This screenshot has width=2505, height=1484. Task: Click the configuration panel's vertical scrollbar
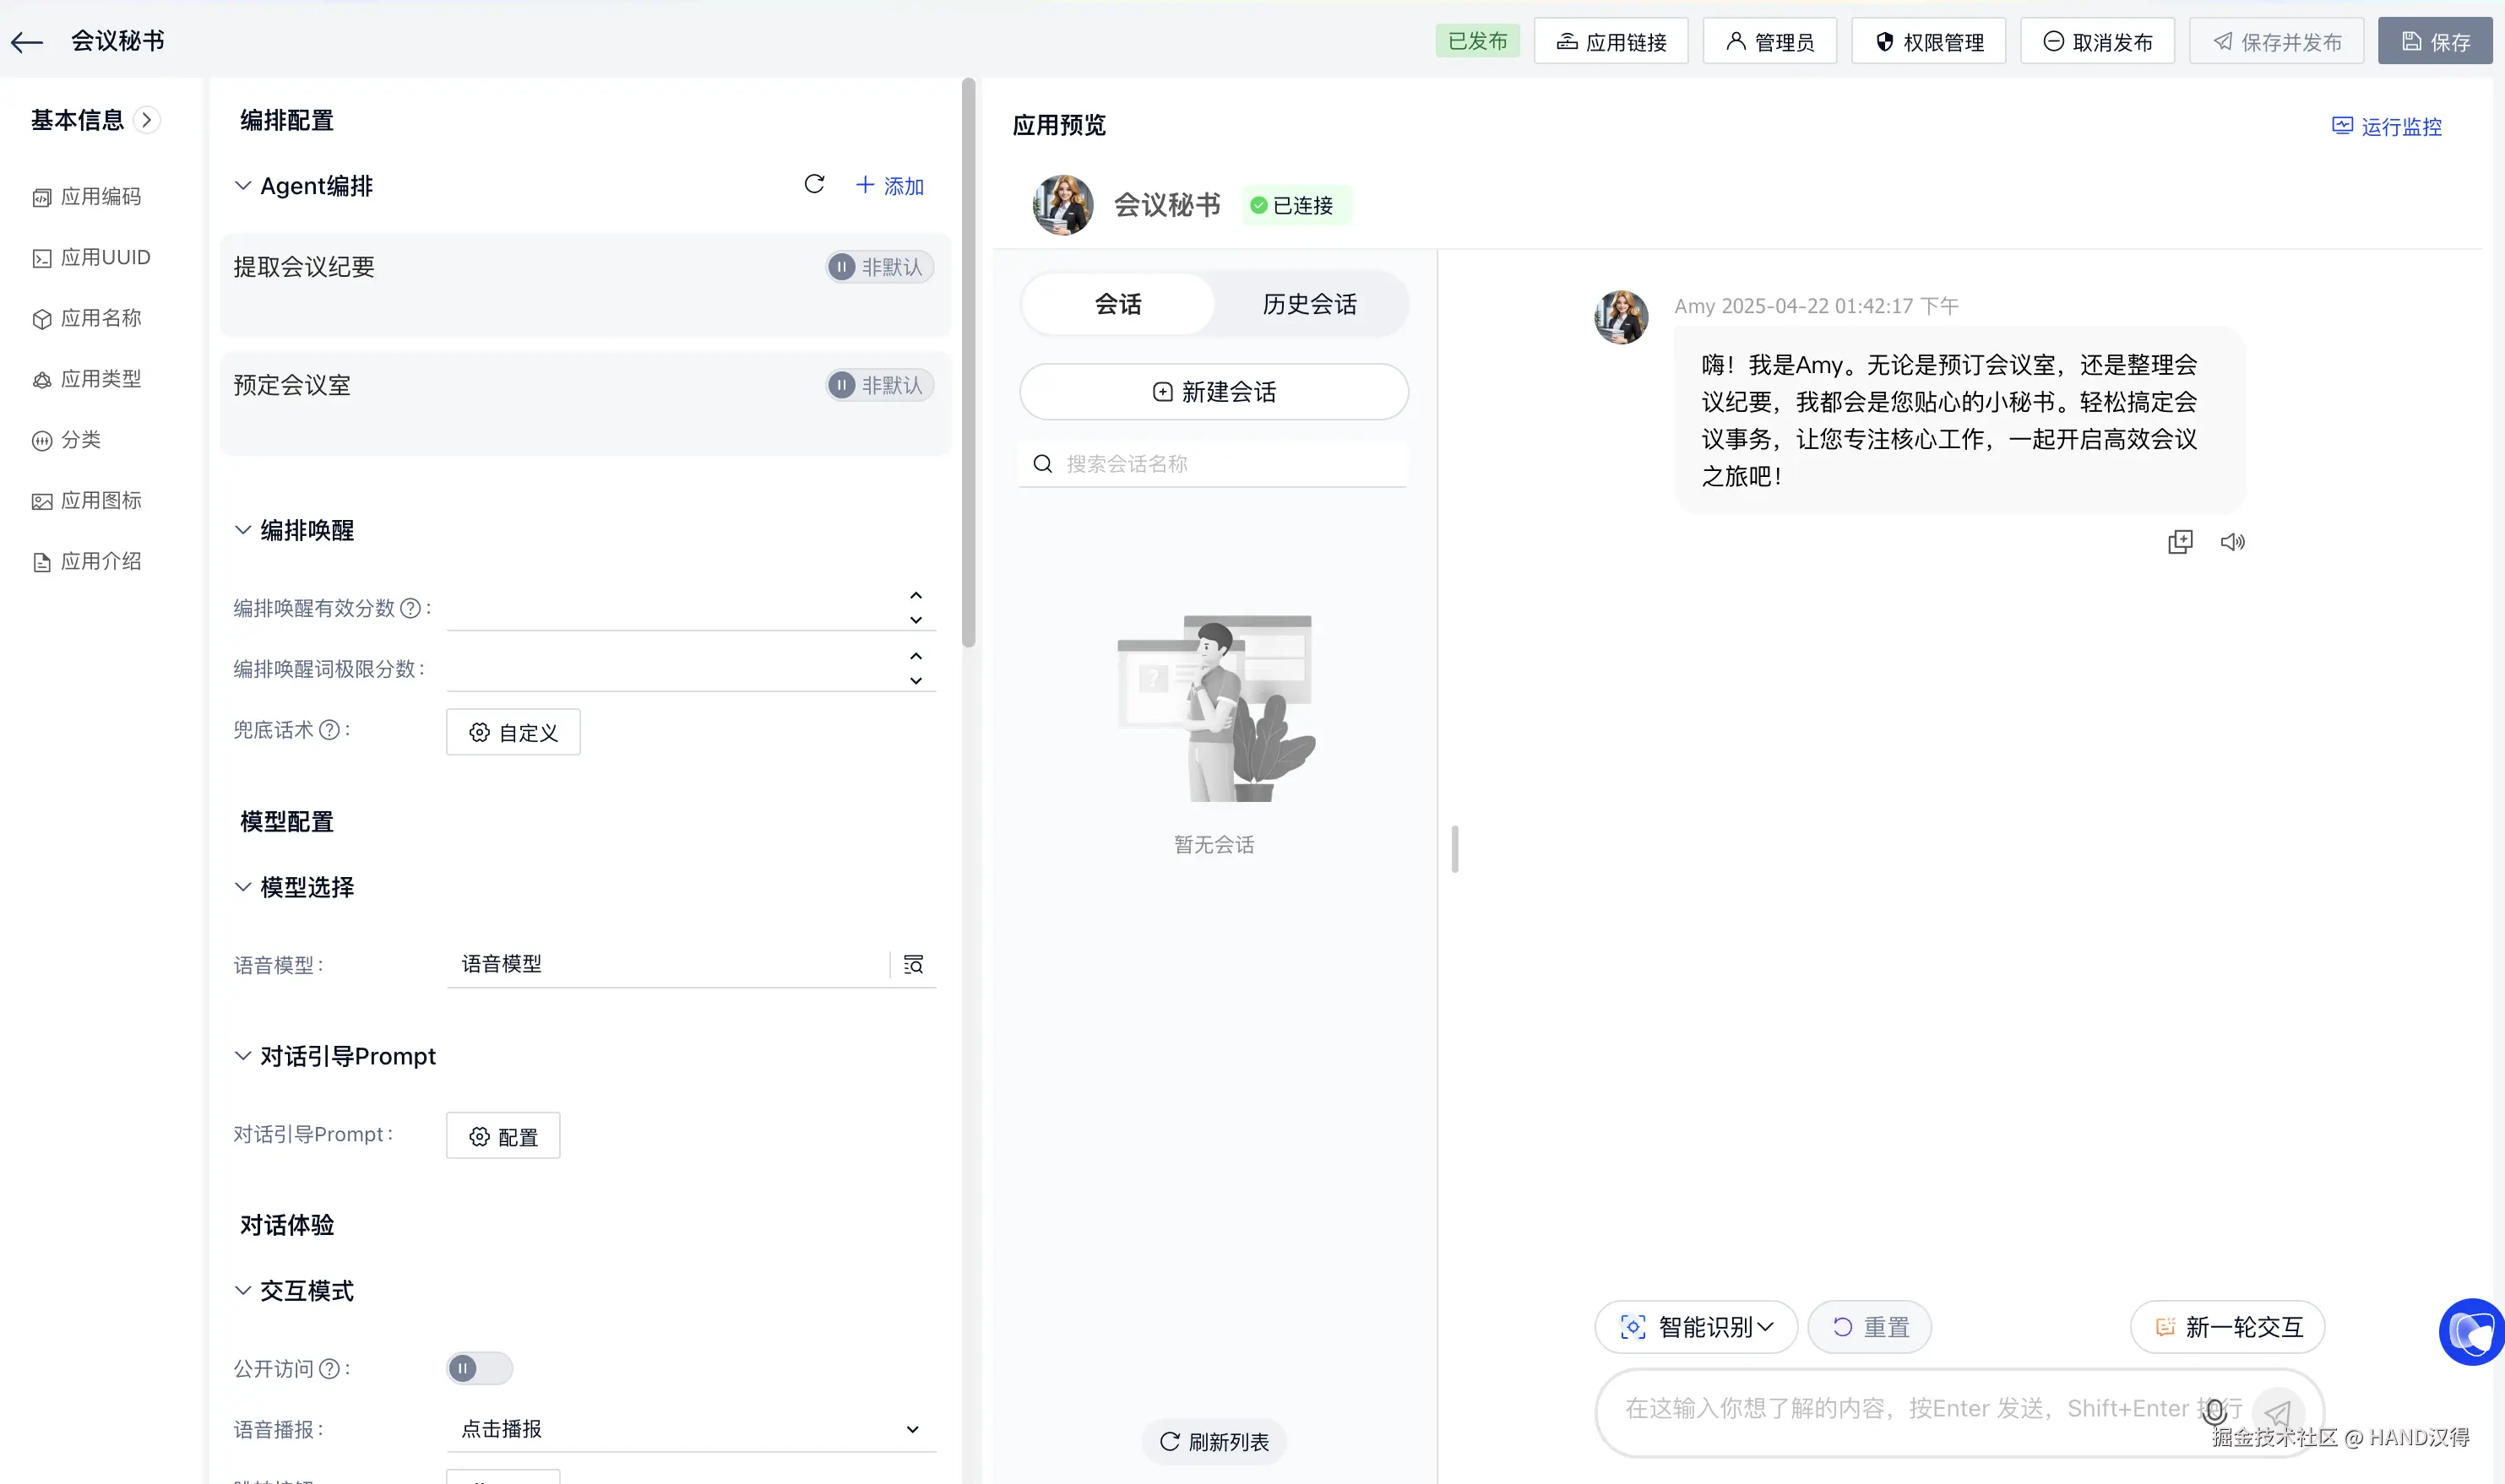(x=967, y=365)
